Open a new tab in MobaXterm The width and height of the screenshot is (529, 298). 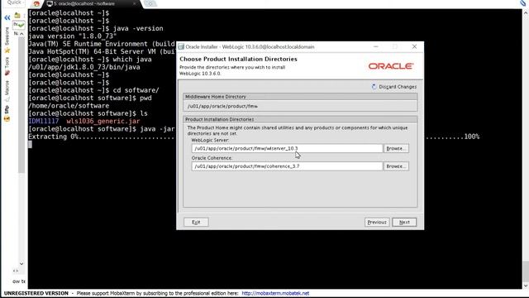point(150,3)
